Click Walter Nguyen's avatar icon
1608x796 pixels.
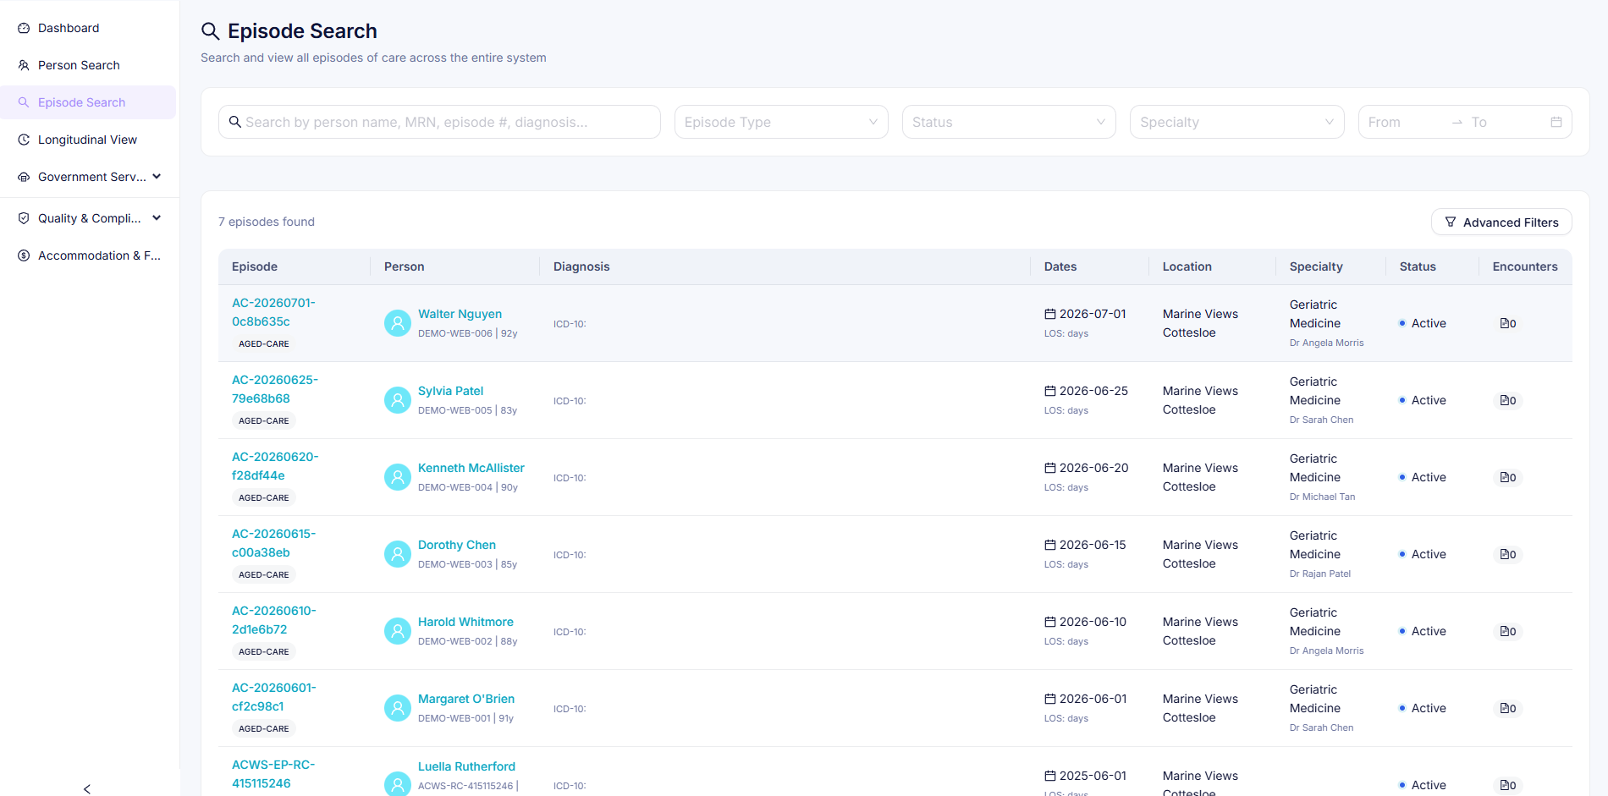[398, 323]
